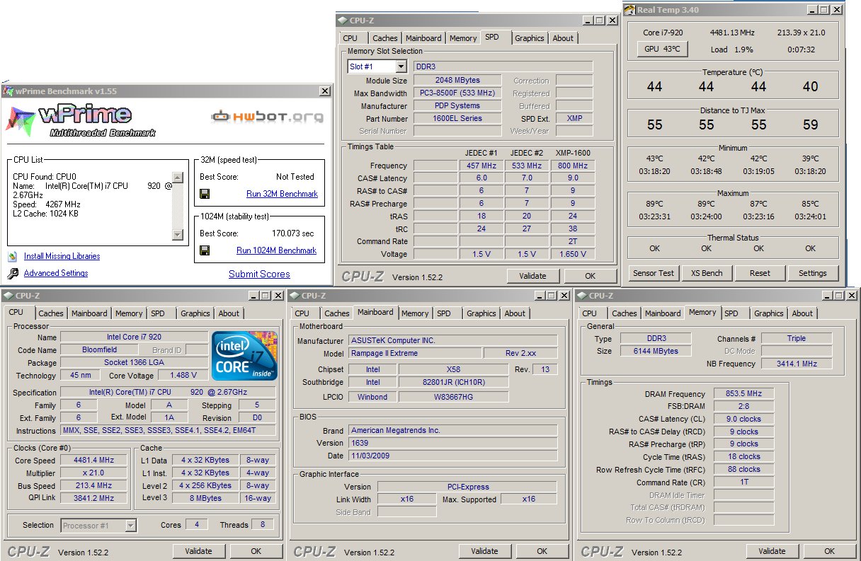Click the DRAM Frequency 853.5 MHz field
Image resolution: width=861 pixels, height=561 pixels.
click(x=743, y=394)
